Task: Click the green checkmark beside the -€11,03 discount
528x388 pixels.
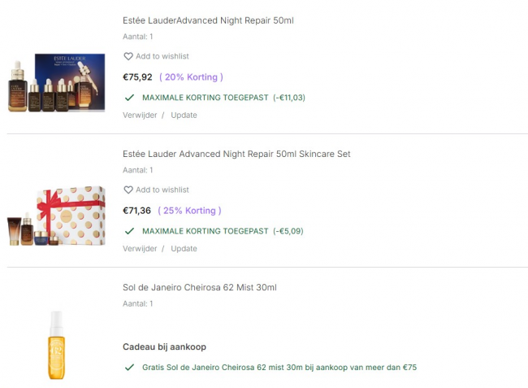Action: coord(129,98)
